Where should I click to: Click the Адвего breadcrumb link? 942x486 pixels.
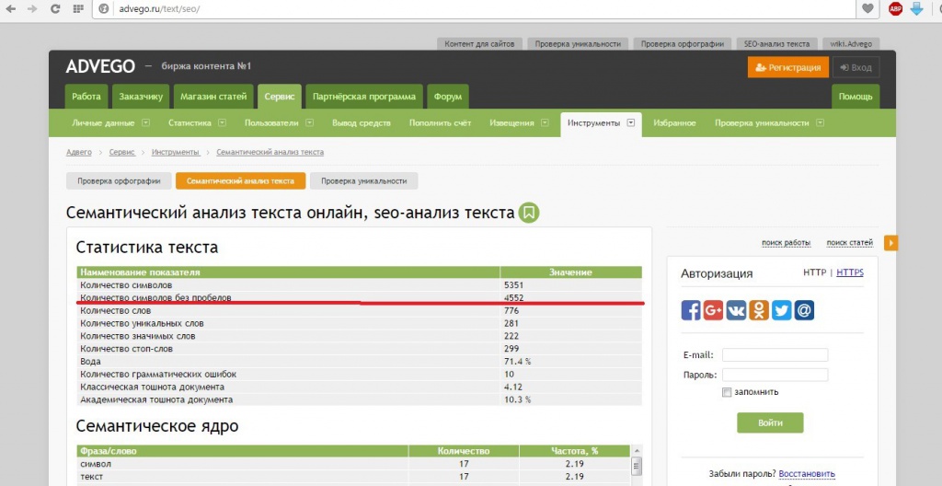click(x=79, y=152)
